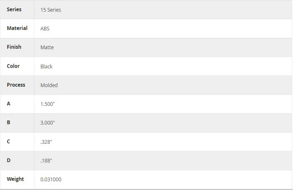293x190 pixels.
Task: Select the Black color value
Action: (46, 67)
